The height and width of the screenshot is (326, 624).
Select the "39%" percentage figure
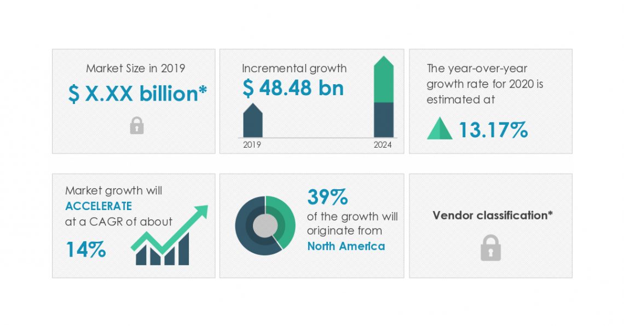pyautogui.click(x=327, y=196)
